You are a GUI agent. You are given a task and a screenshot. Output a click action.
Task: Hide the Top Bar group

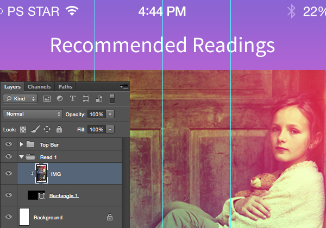point(9,144)
